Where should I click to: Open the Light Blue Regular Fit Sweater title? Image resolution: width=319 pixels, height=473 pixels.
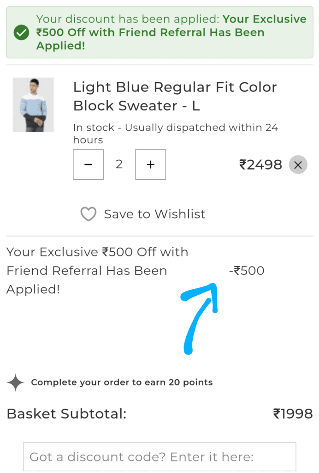pos(175,96)
